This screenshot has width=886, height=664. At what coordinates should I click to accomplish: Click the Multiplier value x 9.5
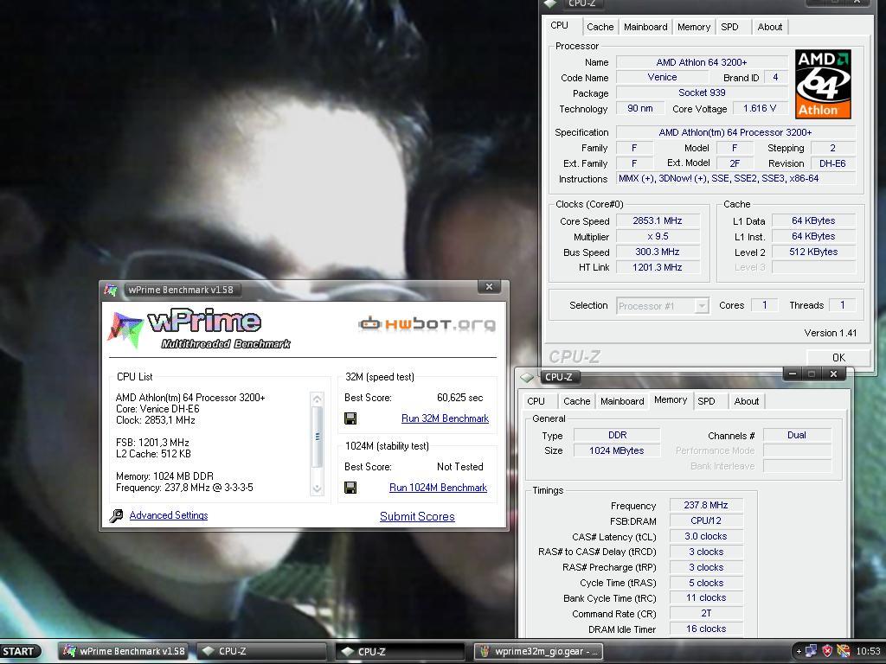[x=658, y=237]
